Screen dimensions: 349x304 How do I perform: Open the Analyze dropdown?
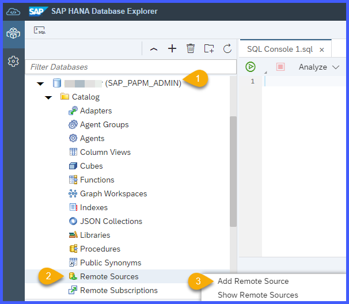coord(318,67)
